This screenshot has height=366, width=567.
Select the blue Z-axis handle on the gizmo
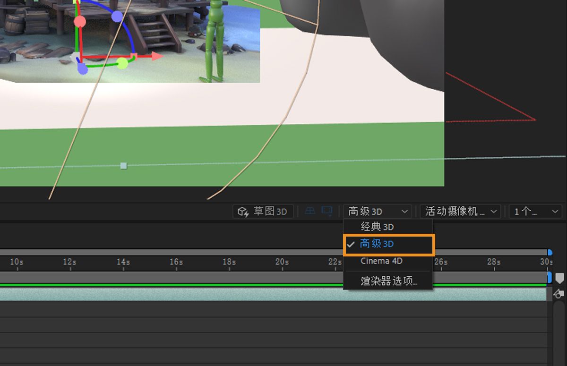click(82, 68)
